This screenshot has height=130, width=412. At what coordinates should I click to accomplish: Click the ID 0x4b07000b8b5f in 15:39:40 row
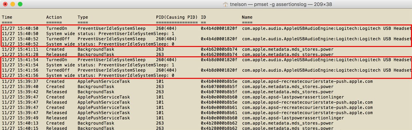[219, 87]
